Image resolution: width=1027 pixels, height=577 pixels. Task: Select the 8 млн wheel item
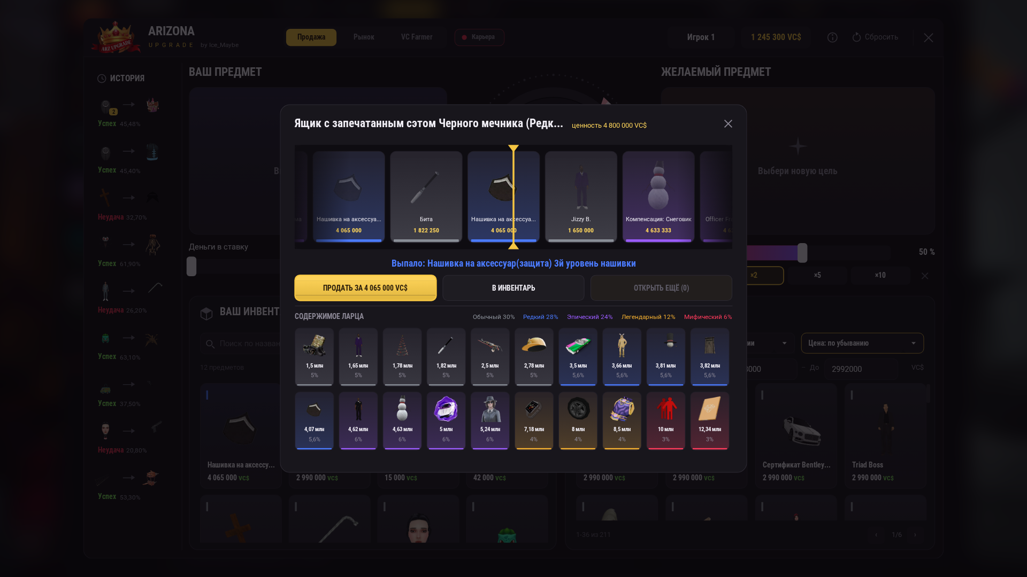578,421
